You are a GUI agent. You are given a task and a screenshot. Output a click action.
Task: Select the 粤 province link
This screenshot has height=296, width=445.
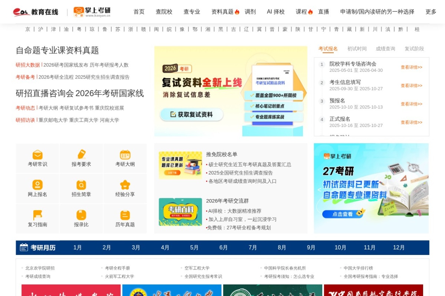tap(79, 29)
